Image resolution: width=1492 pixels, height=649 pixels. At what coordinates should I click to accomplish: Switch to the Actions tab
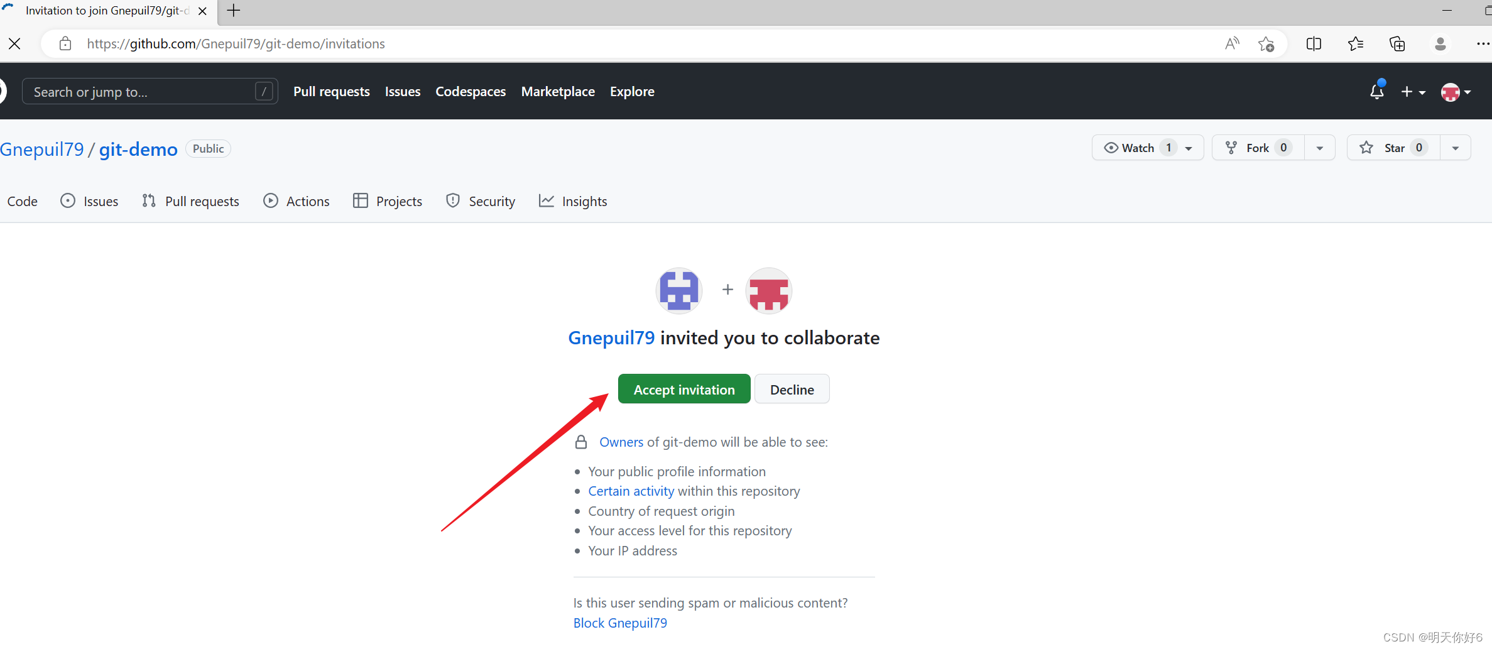pos(297,201)
